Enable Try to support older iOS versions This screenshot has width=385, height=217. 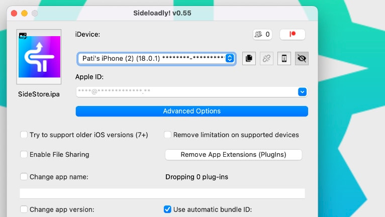[x=24, y=135]
